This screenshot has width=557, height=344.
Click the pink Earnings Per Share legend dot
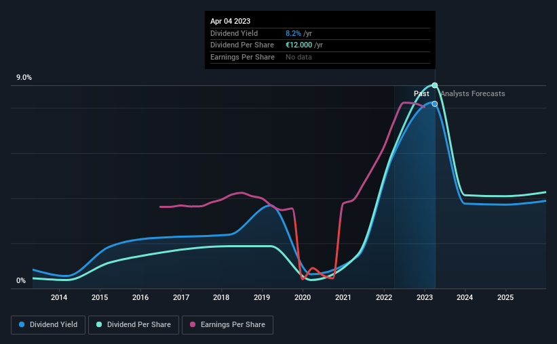(x=193, y=324)
